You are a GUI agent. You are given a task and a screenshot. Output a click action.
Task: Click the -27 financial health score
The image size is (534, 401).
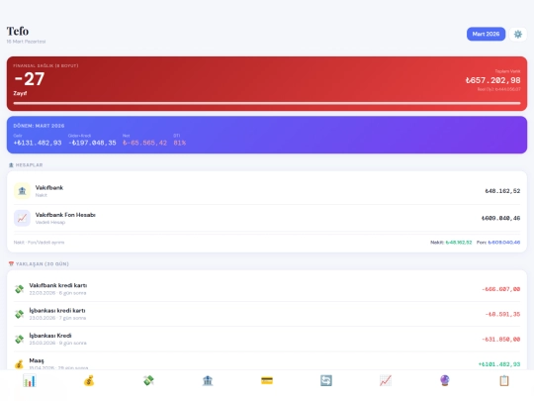click(x=30, y=79)
